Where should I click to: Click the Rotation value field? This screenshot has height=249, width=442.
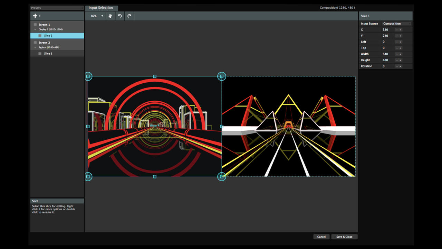coord(387,66)
